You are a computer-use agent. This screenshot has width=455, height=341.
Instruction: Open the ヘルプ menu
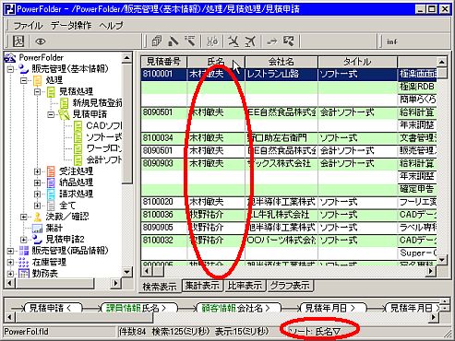coord(112,26)
